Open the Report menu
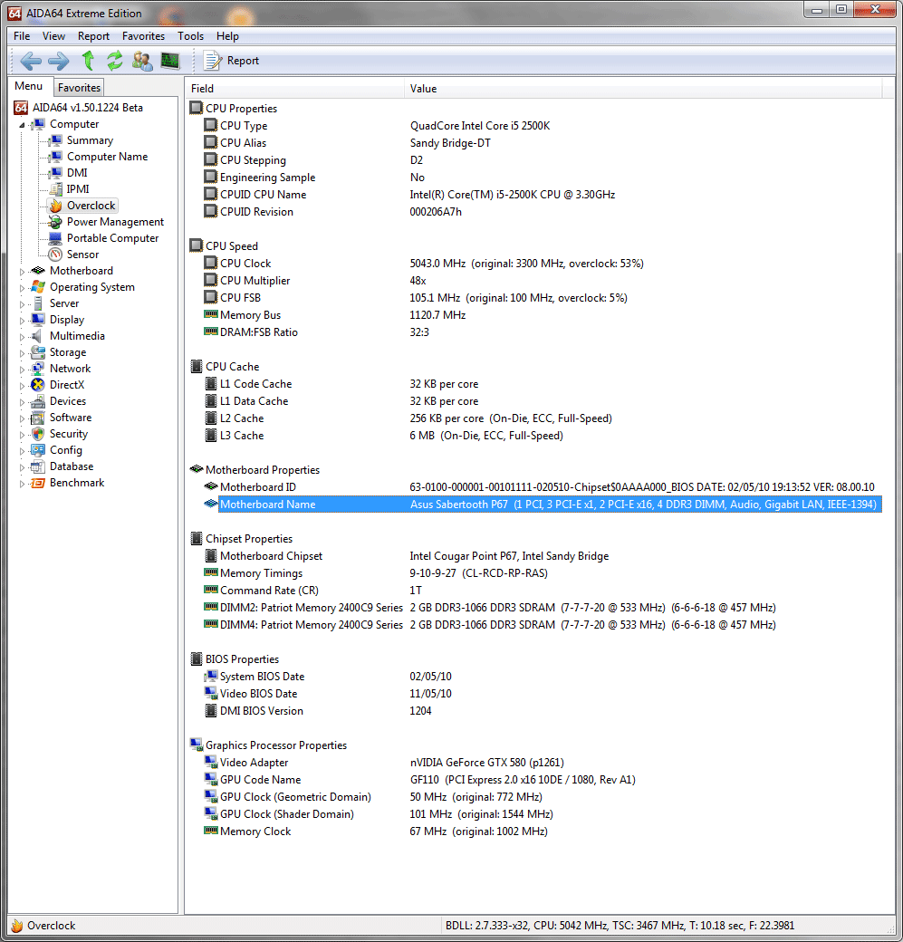The height and width of the screenshot is (942, 903). [x=93, y=36]
